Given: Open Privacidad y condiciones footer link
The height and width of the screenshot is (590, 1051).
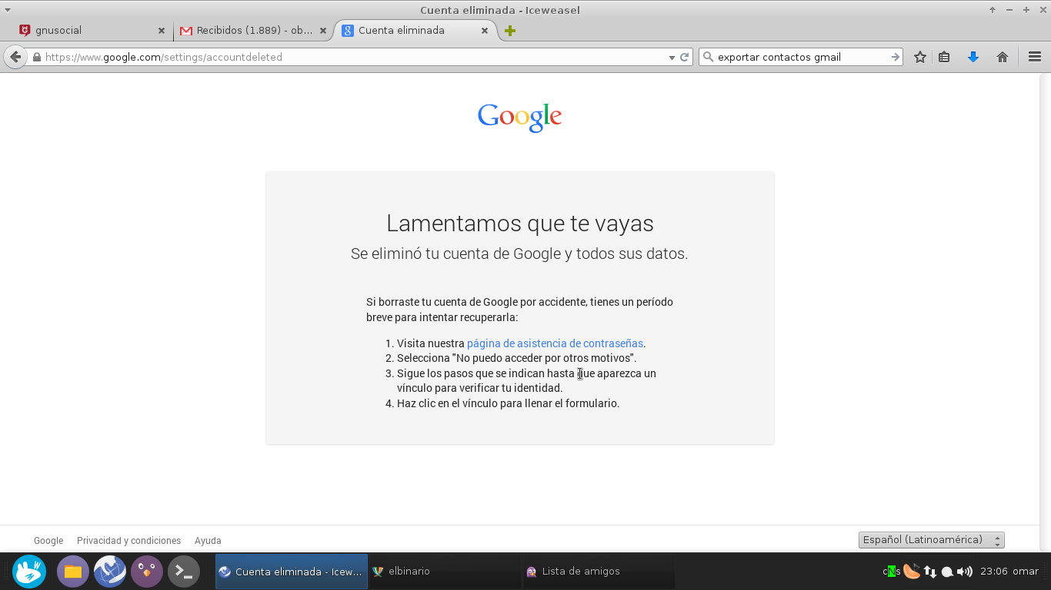Looking at the screenshot, I should tap(128, 541).
